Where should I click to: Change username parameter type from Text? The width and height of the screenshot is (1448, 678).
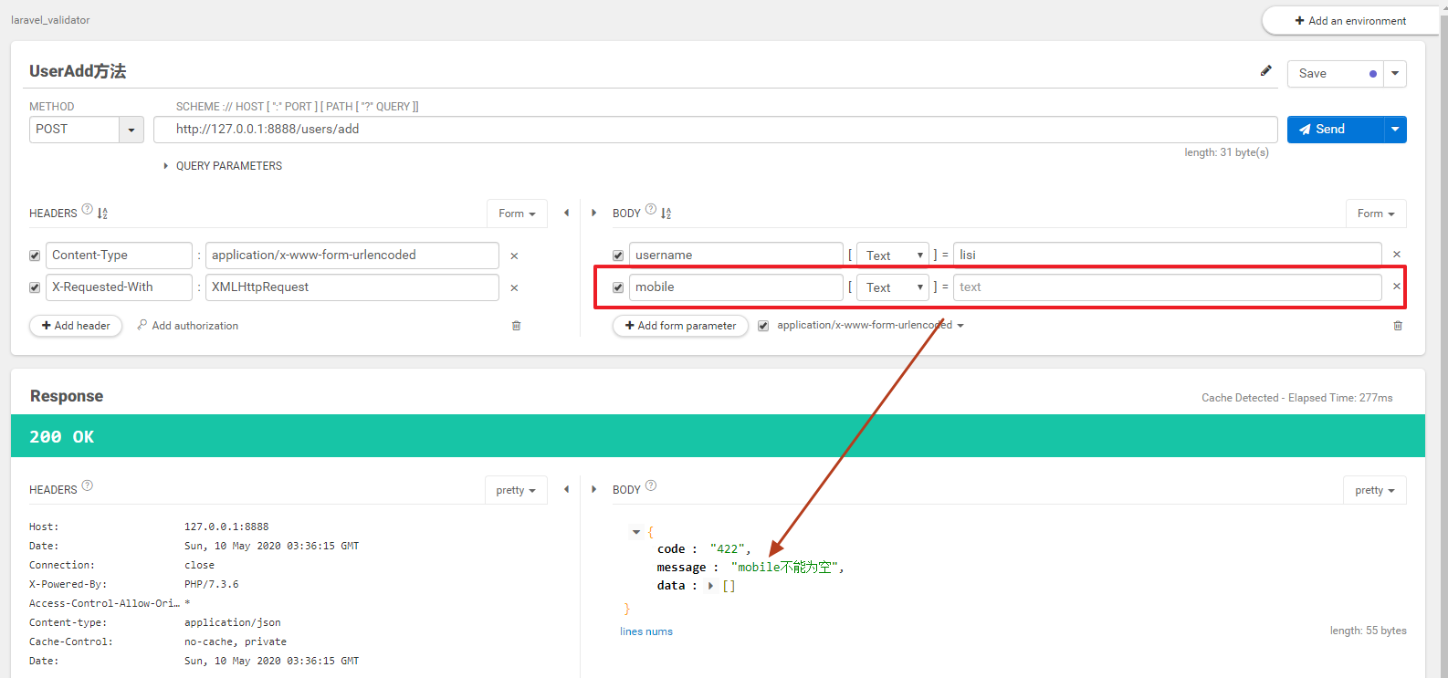[893, 256]
